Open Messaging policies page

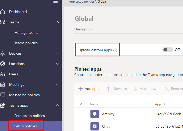pyautogui.click(x=25, y=95)
